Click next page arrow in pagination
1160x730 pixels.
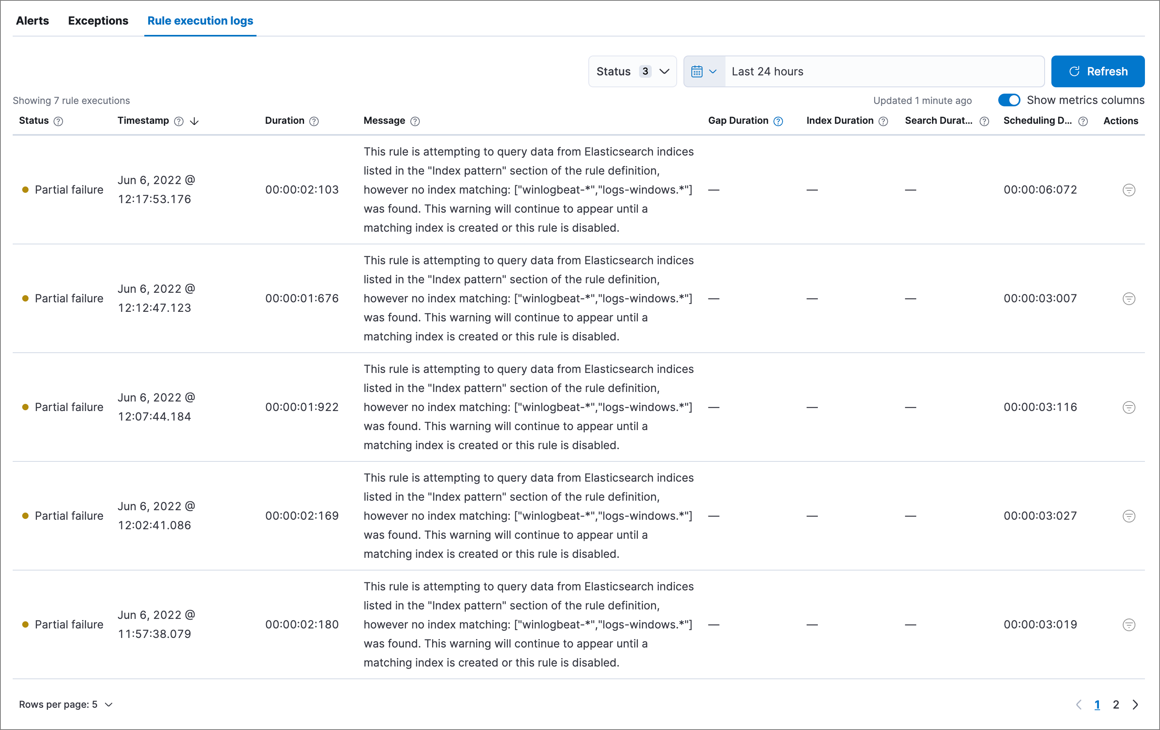pyautogui.click(x=1135, y=705)
